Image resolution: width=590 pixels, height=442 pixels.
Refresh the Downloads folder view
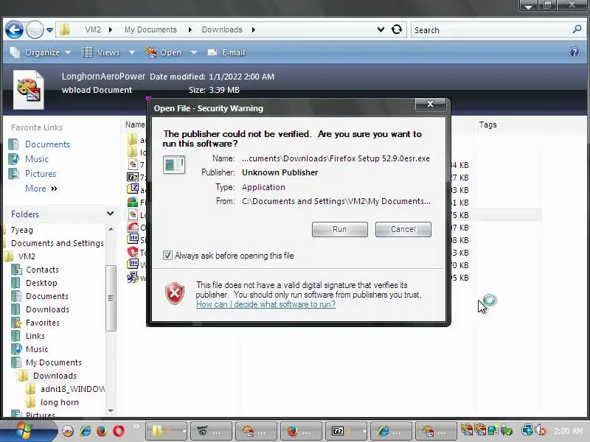pos(397,29)
